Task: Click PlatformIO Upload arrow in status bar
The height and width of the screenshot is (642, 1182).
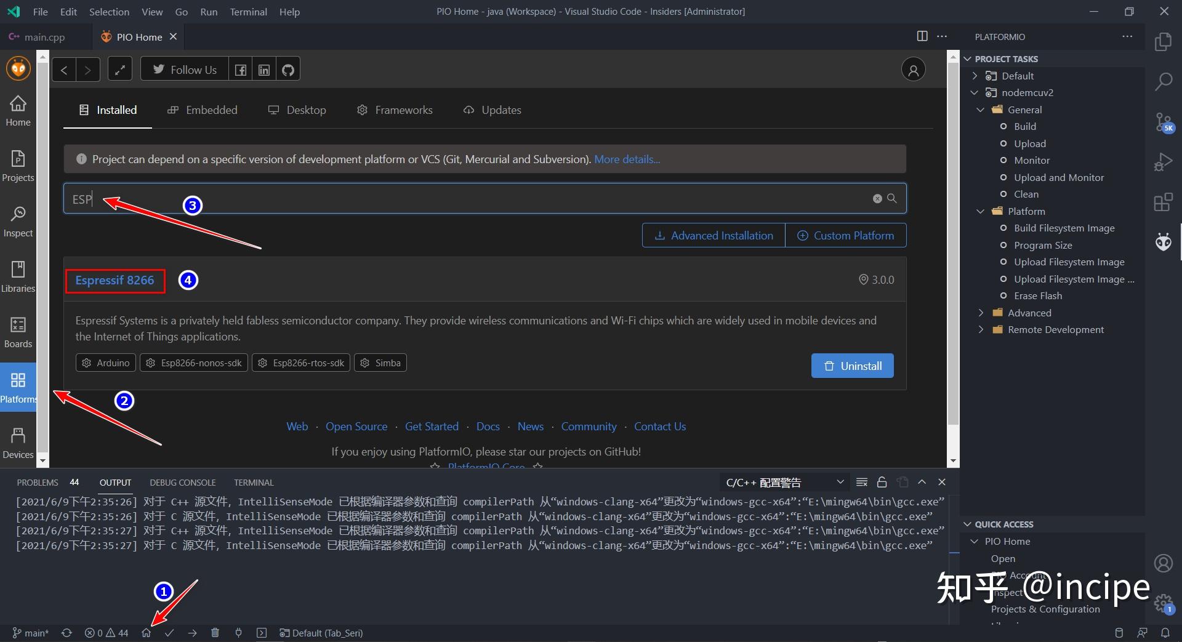Action: point(192,633)
